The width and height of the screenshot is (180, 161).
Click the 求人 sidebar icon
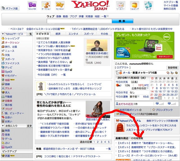tap(3, 92)
